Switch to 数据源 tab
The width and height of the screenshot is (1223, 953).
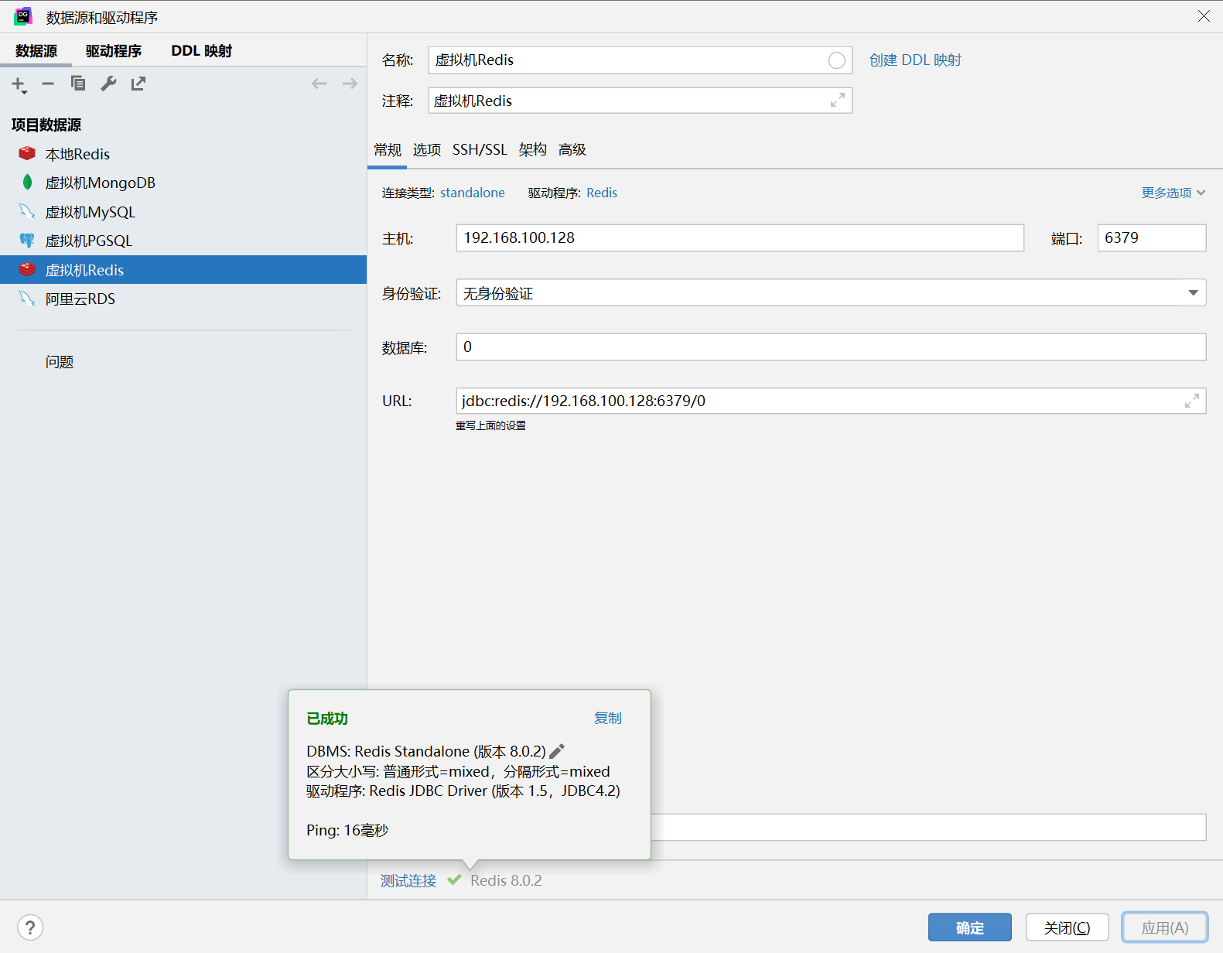point(36,51)
